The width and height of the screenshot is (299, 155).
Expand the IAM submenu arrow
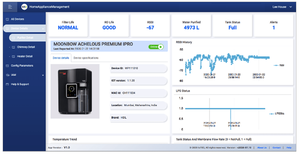[x=43, y=75]
